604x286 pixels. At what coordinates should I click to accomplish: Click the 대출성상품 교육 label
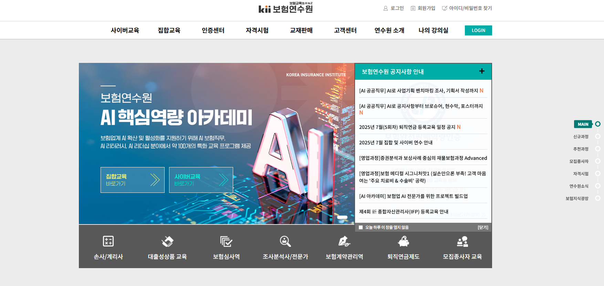[x=167, y=257]
